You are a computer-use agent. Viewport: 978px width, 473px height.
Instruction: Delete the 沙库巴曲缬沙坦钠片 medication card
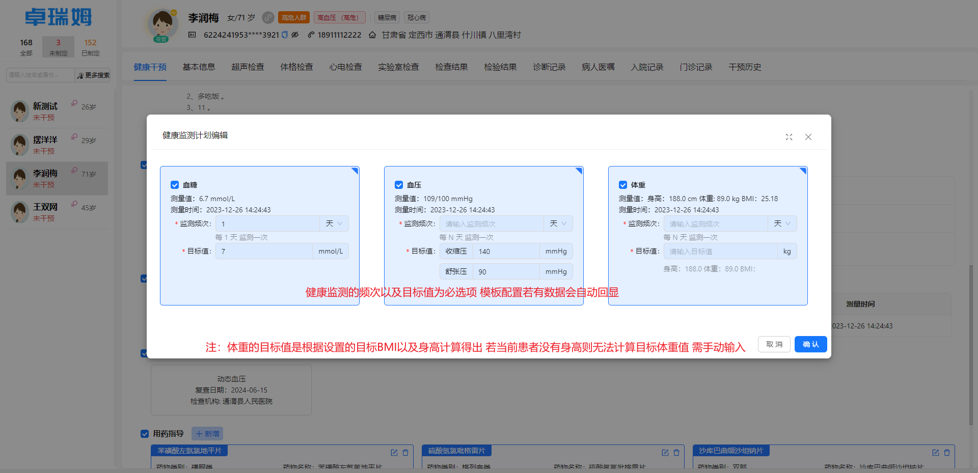[x=947, y=453]
